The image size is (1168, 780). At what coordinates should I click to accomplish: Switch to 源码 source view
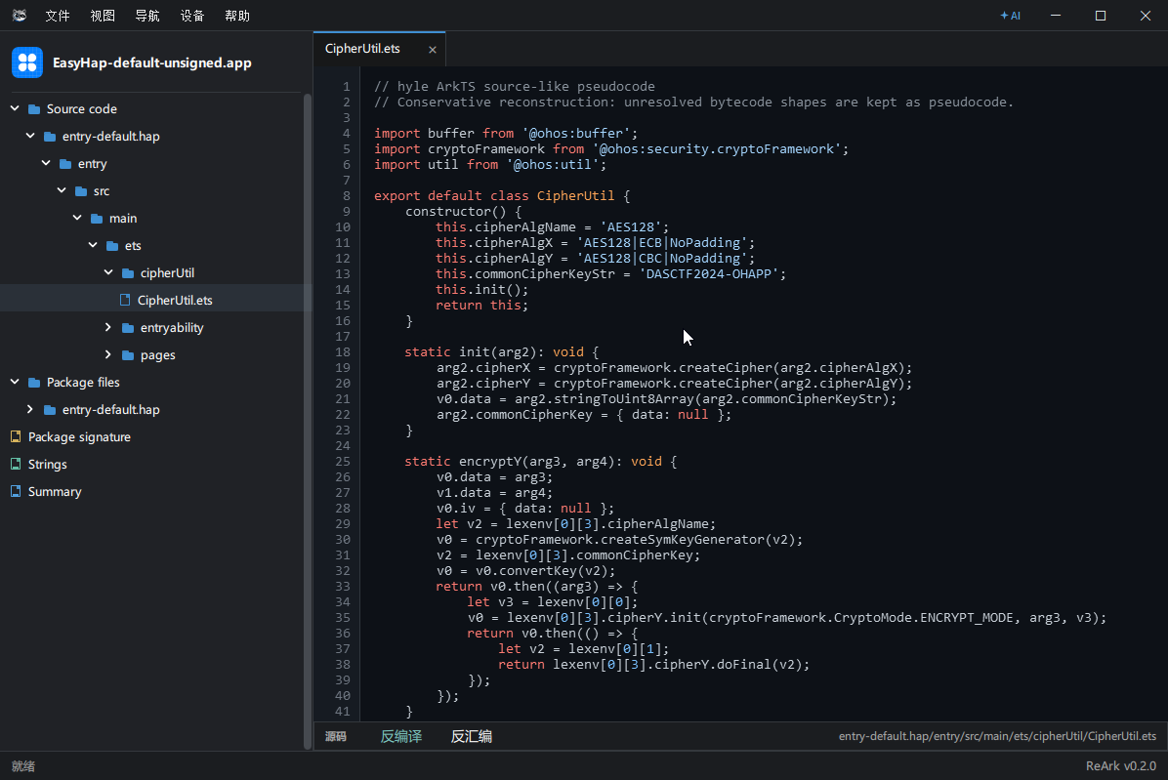pyautogui.click(x=336, y=736)
